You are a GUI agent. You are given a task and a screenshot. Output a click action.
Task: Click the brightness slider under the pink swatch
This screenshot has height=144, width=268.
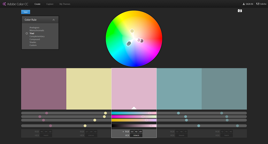click(134, 126)
